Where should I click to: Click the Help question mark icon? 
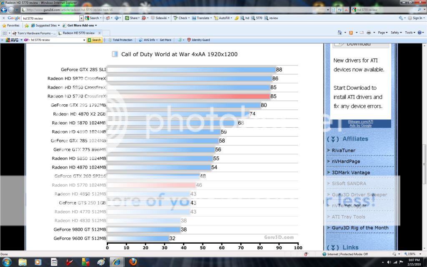419,33
